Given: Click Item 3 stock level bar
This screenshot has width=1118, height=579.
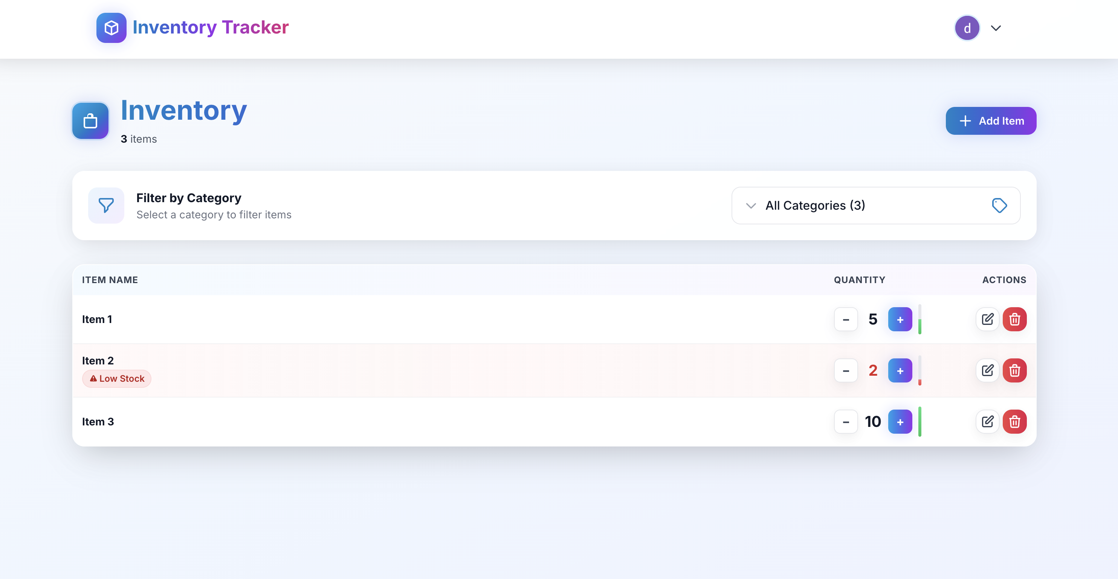Looking at the screenshot, I should [x=919, y=422].
